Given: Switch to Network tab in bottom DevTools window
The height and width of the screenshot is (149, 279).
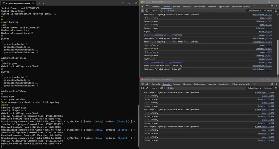Looking at the screenshot, I should [187, 84].
